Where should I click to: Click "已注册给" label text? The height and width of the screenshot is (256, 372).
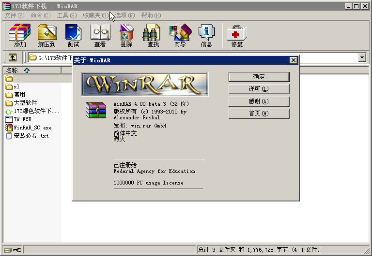point(125,165)
